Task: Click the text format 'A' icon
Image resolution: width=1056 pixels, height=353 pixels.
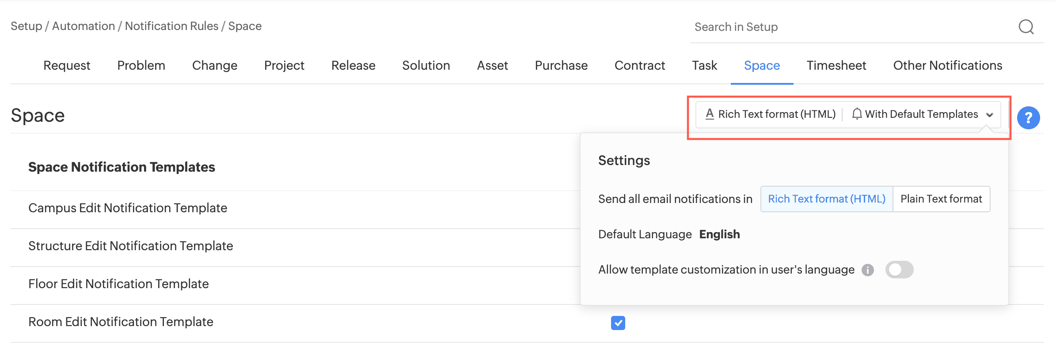Action: tap(710, 114)
